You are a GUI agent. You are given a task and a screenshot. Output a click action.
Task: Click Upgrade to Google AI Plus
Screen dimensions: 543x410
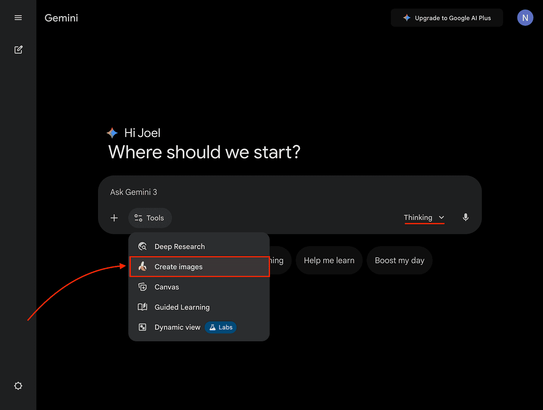[447, 18]
